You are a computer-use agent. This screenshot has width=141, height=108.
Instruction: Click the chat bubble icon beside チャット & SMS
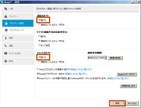click(x=6, y=54)
